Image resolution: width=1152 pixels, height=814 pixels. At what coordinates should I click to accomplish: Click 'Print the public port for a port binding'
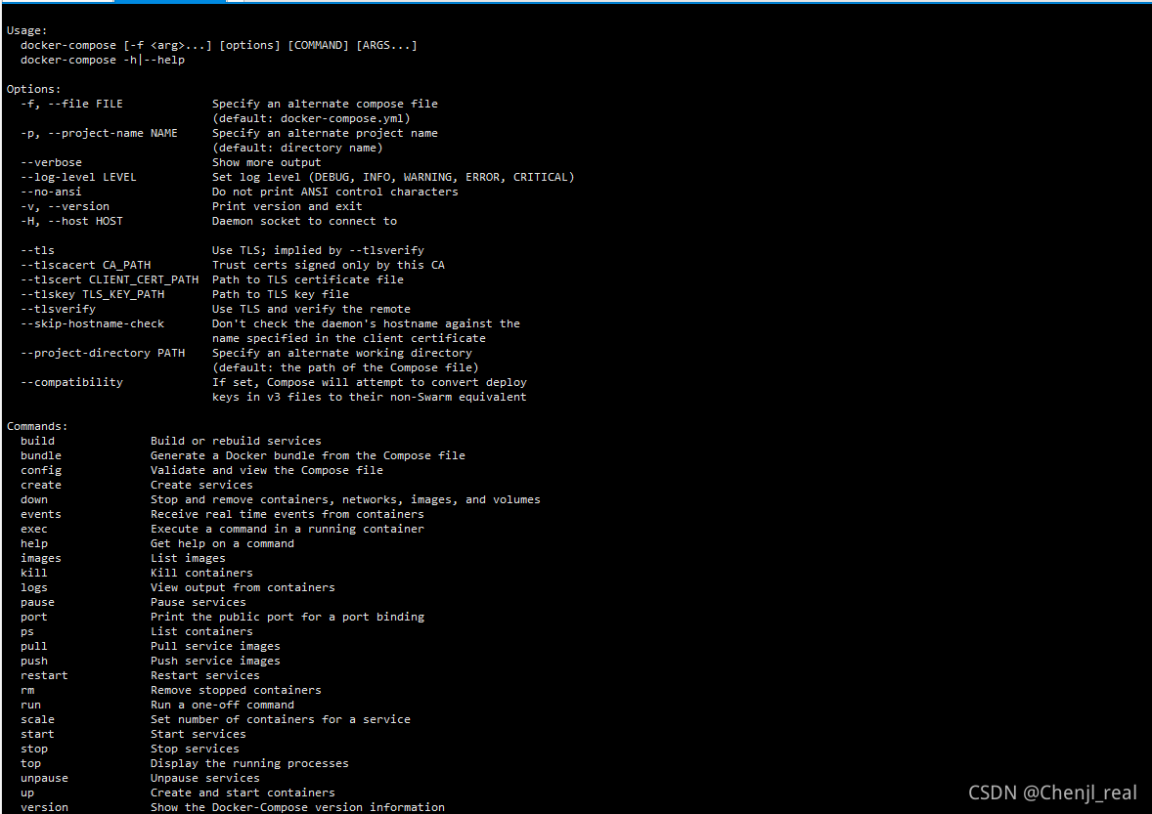[x=288, y=618]
